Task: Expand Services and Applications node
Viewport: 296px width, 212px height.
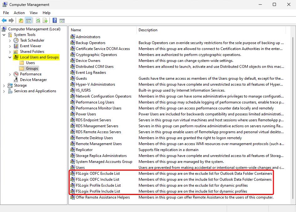Action: coord(4,91)
